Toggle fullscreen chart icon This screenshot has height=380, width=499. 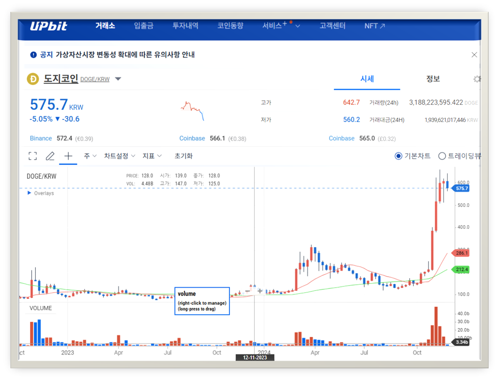tap(33, 156)
